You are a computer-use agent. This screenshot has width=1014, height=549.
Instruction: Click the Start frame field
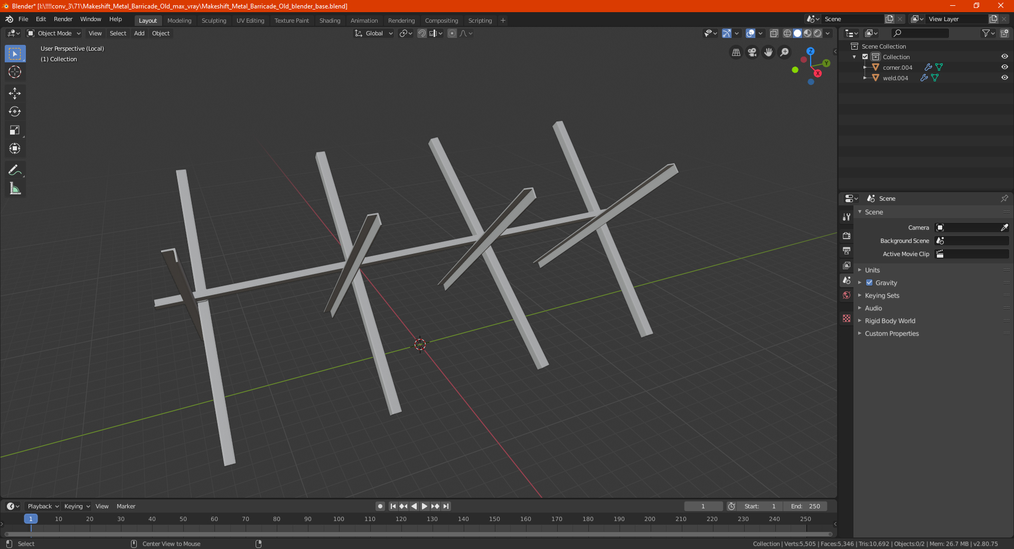(760, 506)
